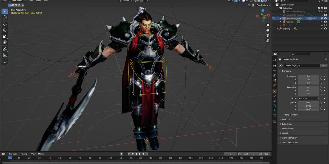Click the Scale X value field

pos(308,103)
